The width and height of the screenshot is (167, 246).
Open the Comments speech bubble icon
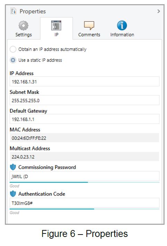tap(89, 25)
